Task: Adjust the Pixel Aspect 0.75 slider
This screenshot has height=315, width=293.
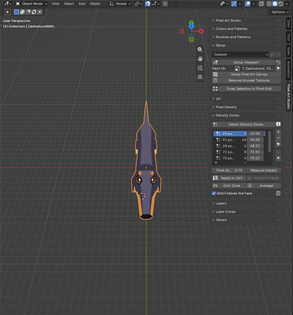Action: (x=229, y=170)
